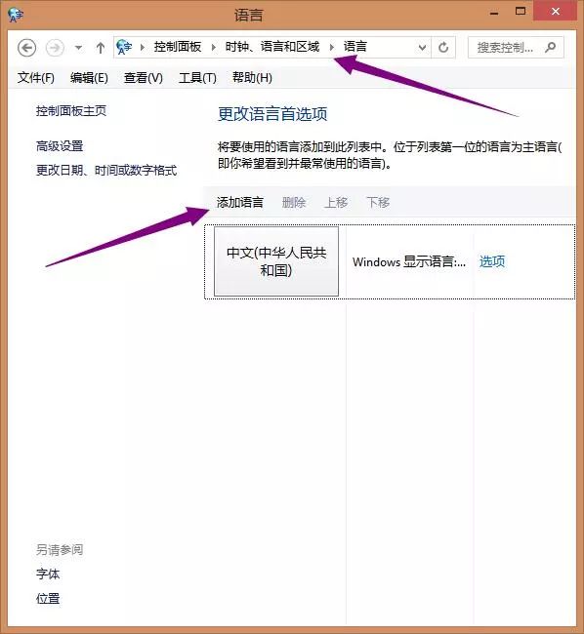Open the 编辑(E) menu
The image size is (584, 634).
click(x=89, y=78)
